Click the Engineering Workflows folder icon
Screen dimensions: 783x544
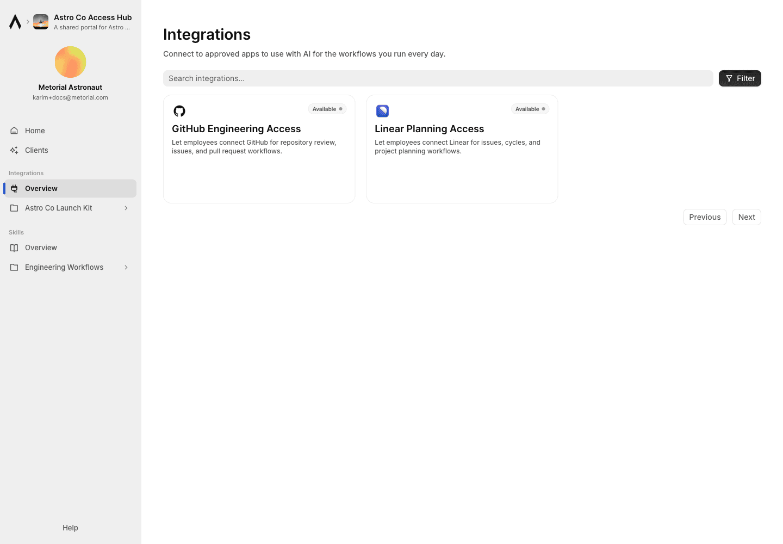[x=14, y=267]
